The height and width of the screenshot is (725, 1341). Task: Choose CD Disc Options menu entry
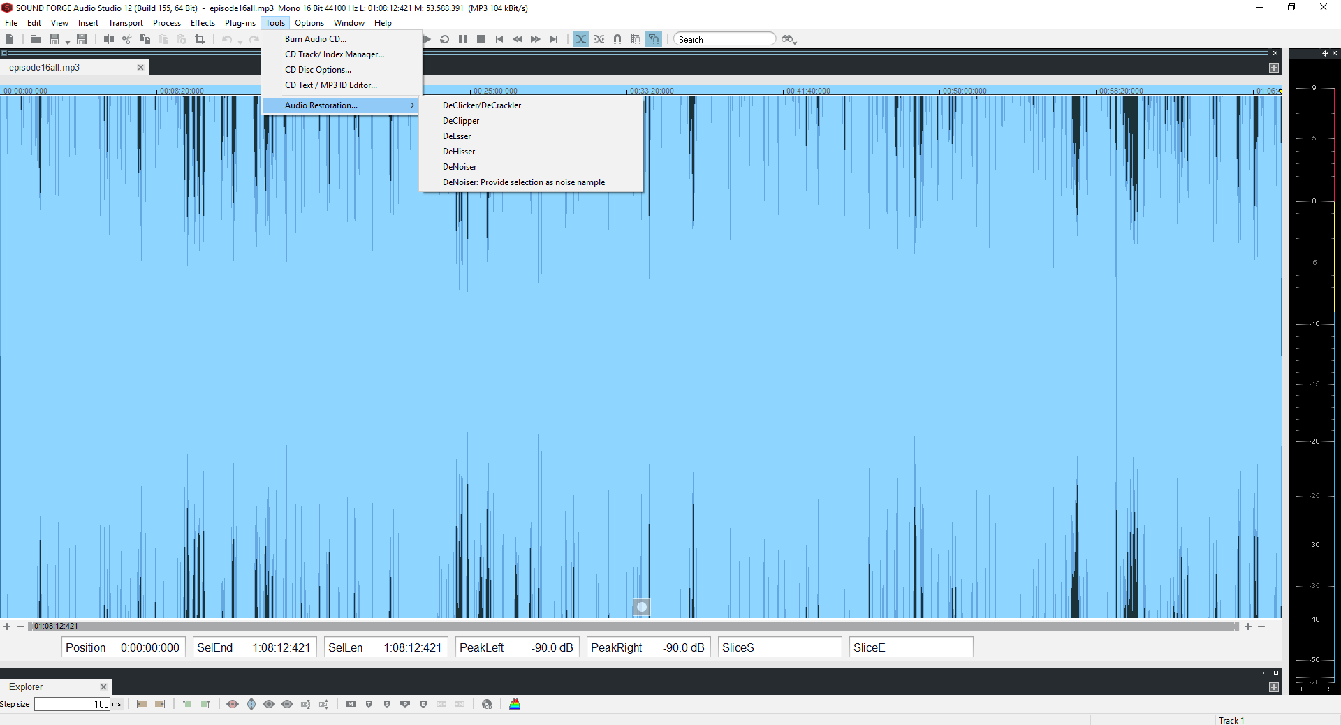318,70
